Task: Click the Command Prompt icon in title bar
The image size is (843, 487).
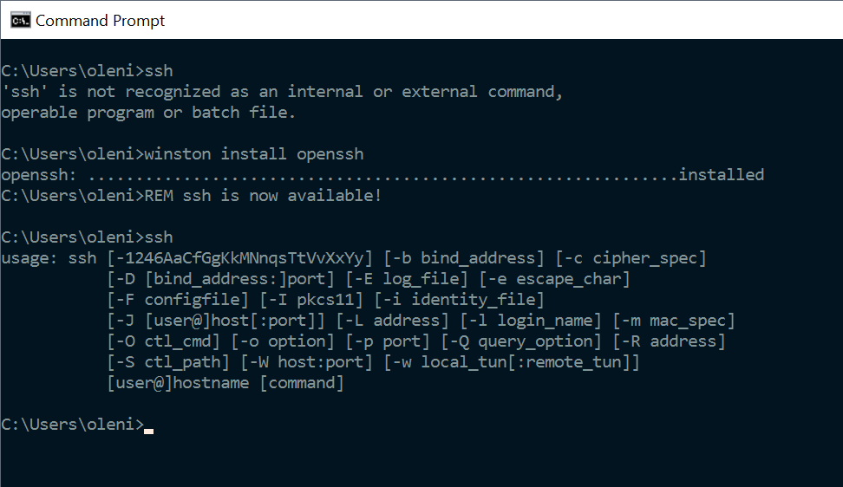Action: click(21, 21)
